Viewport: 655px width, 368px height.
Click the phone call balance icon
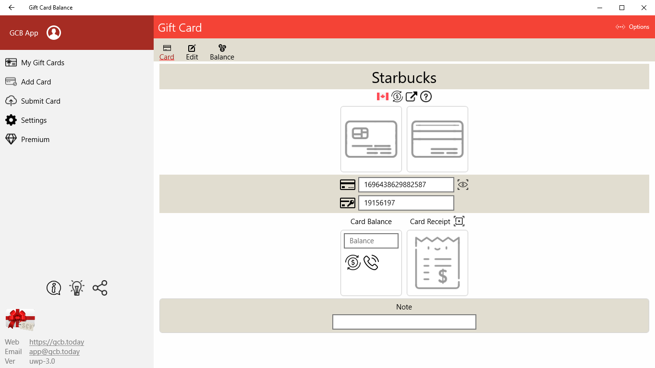(371, 262)
